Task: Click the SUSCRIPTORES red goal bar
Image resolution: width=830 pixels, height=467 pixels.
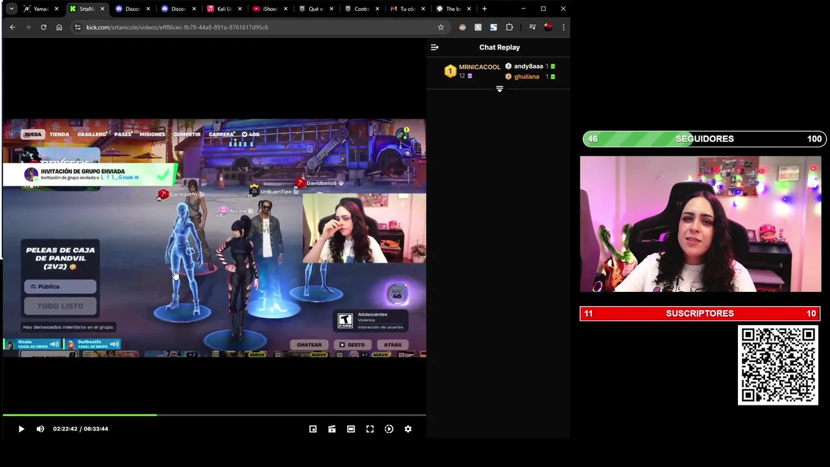Action: (700, 313)
